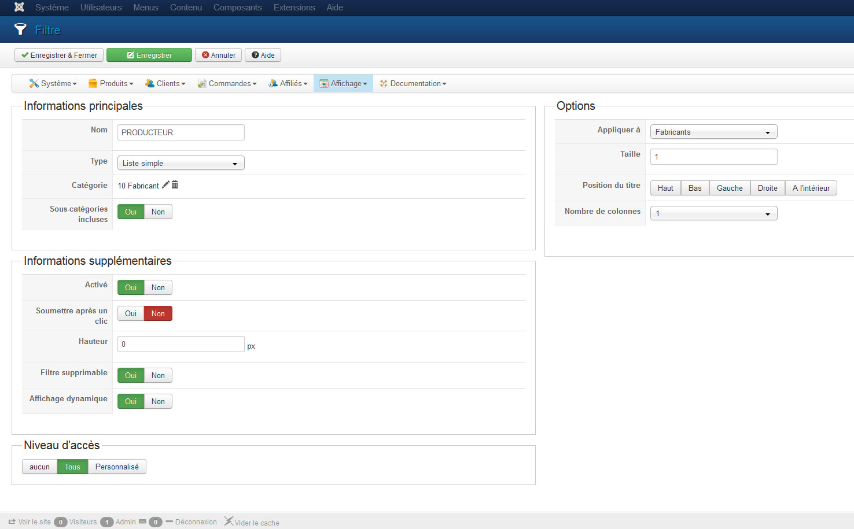Expand the Produits submenu
854x529 pixels.
click(111, 83)
